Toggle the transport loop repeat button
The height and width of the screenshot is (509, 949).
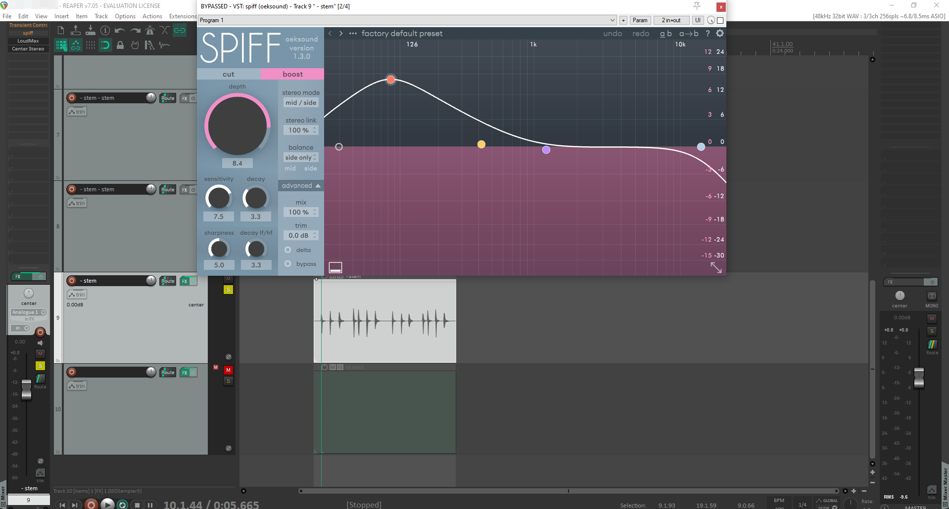[123, 505]
